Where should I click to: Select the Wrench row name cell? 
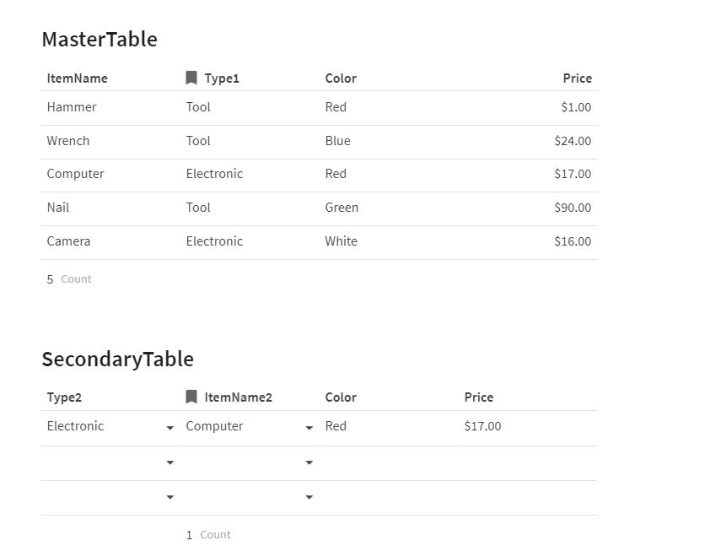(68, 141)
